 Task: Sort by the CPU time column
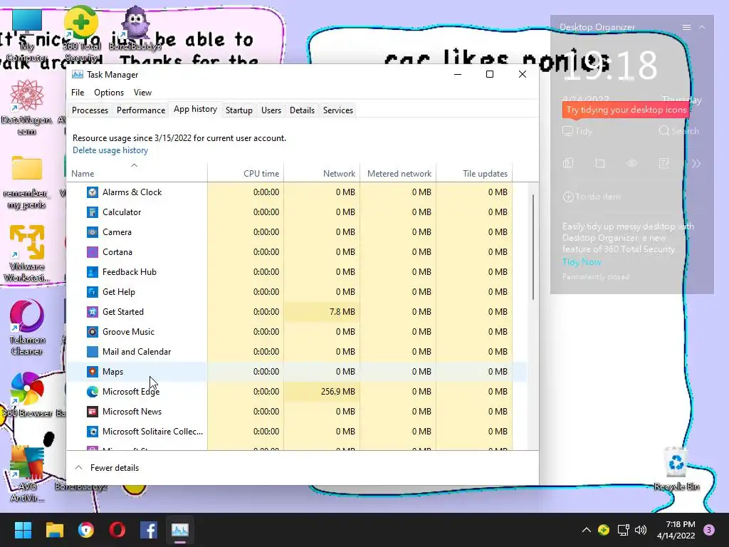pos(246,173)
